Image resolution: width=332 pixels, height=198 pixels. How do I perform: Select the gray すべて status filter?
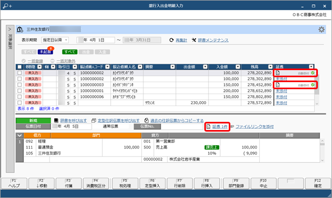click(x=29, y=52)
